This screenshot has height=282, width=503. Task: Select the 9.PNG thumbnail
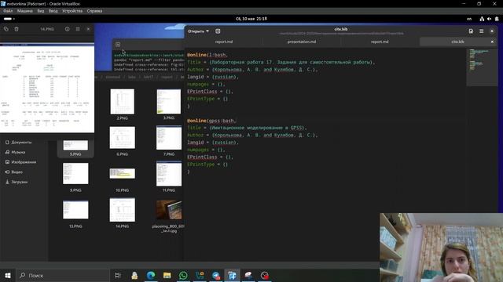pos(75,174)
